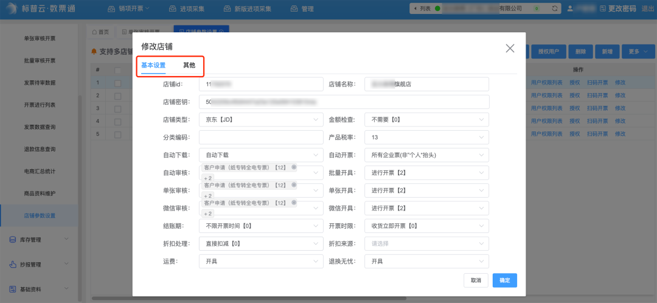This screenshot has width=657, height=303.
Task: Click the 取消 button
Action: 476,280
